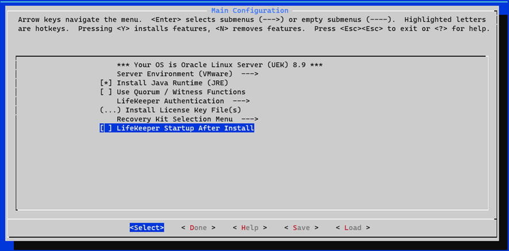The image size is (509, 251).
Task: Enable Use Quorum / Witness Functions checkbox
Action: pyautogui.click(x=106, y=92)
